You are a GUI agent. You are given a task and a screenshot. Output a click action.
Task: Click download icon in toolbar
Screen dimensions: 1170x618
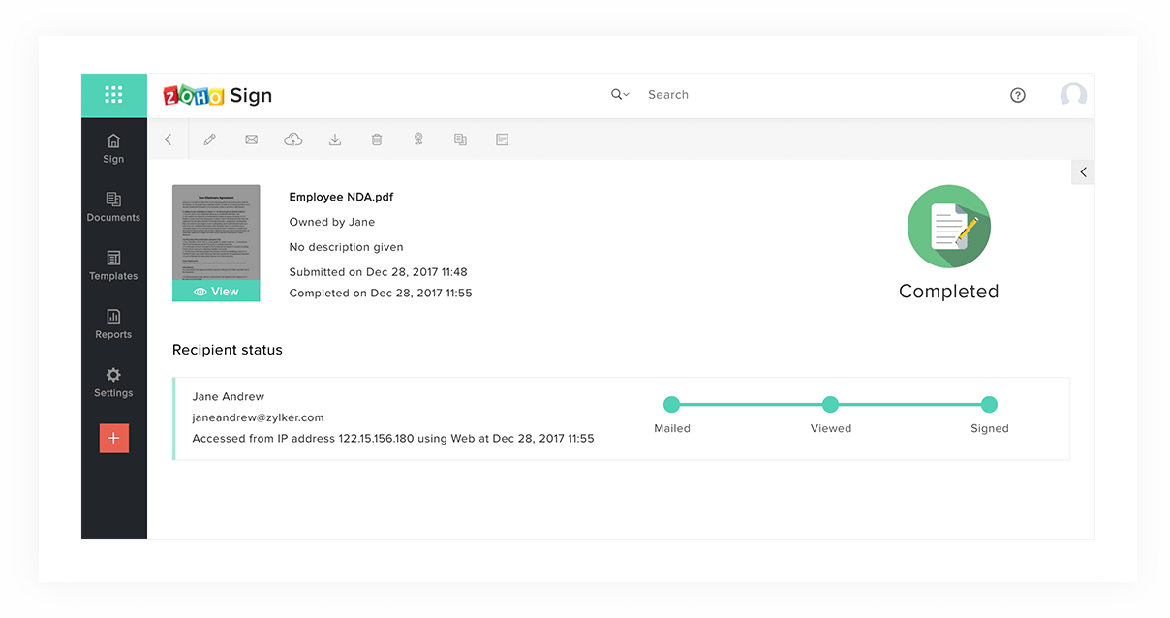tap(334, 139)
